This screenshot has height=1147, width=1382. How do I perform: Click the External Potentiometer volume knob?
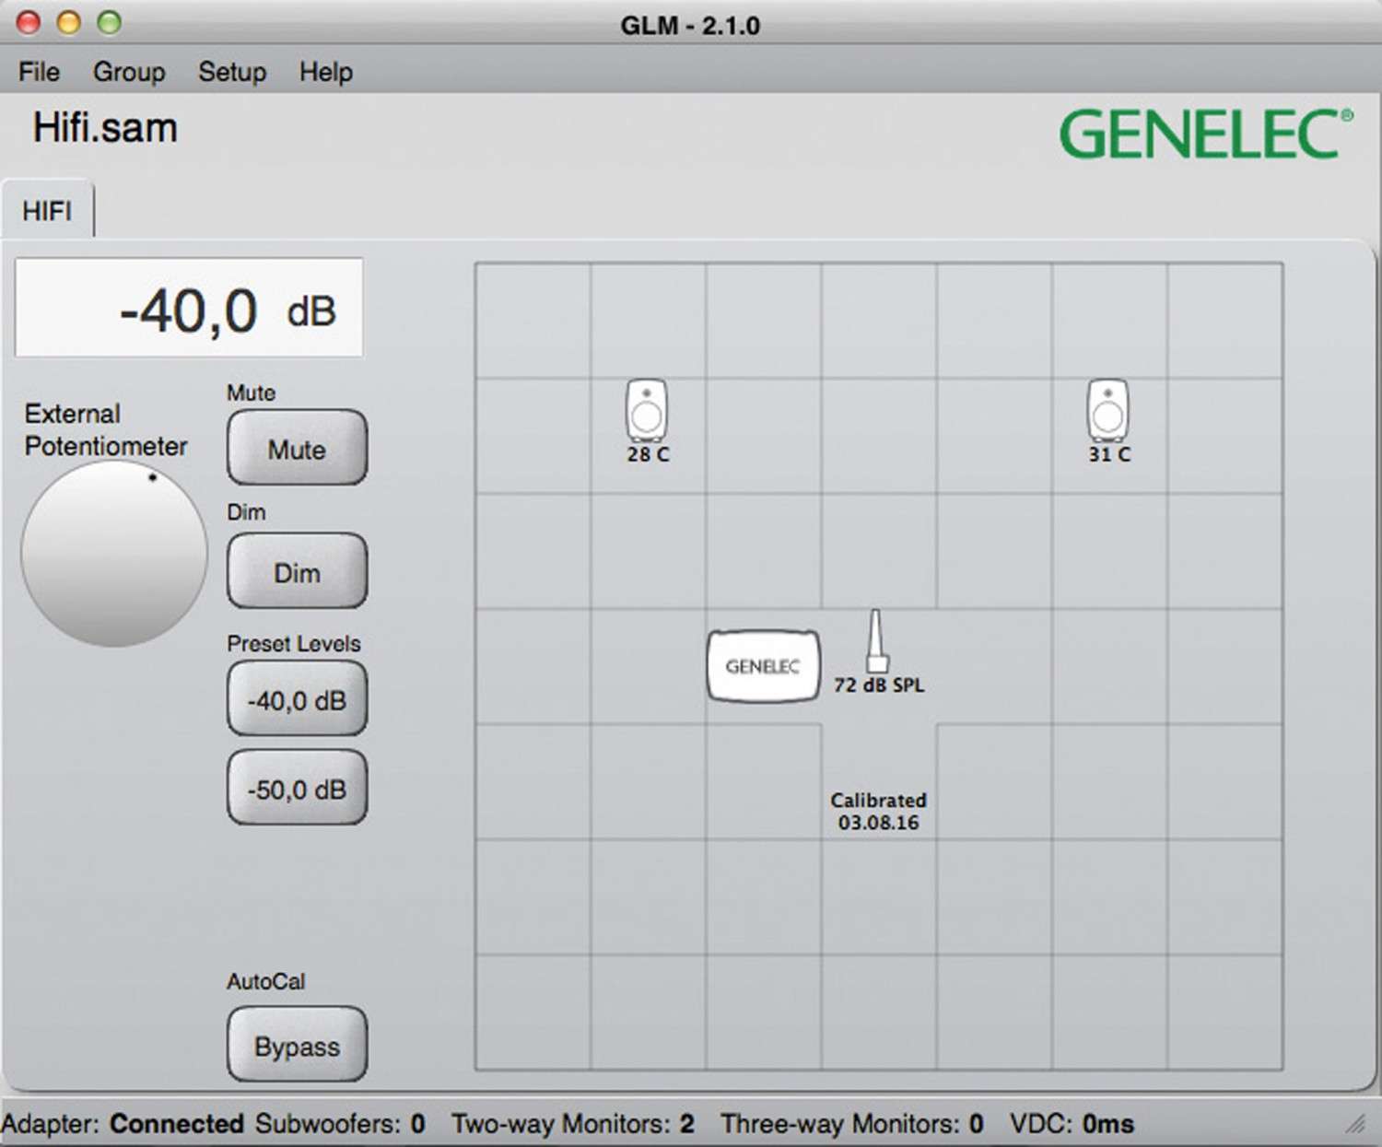click(x=114, y=554)
